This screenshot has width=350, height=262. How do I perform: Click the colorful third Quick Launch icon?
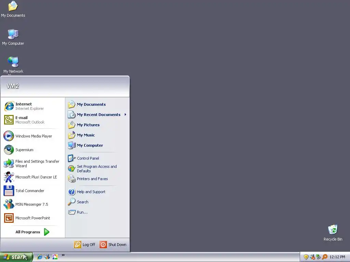coord(55,257)
